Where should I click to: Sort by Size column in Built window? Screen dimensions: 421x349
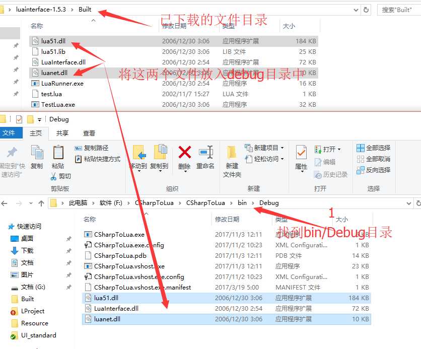(289, 26)
